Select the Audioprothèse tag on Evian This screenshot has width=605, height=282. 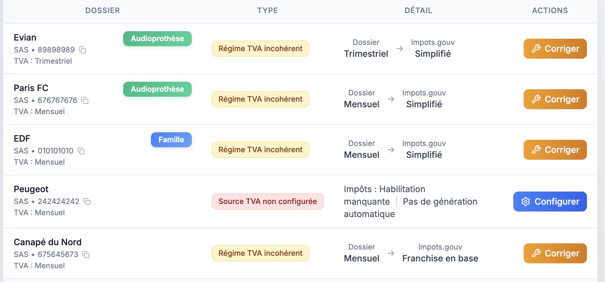157,39
